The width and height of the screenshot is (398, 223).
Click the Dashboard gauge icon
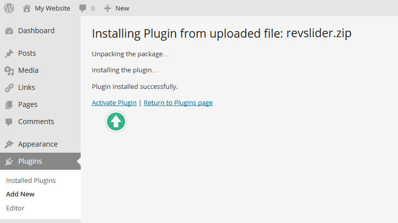click(9, 31)
